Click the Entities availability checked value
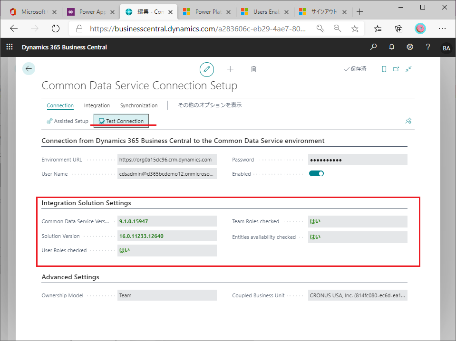Image resolution: width=456 pixels, height=341 pixels. pyautogui.click(x=358, y=237)
